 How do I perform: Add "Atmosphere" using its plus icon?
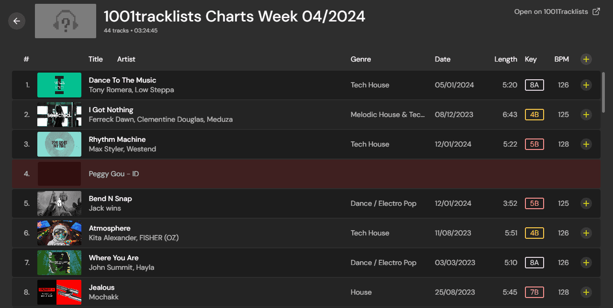coord(586,233)
